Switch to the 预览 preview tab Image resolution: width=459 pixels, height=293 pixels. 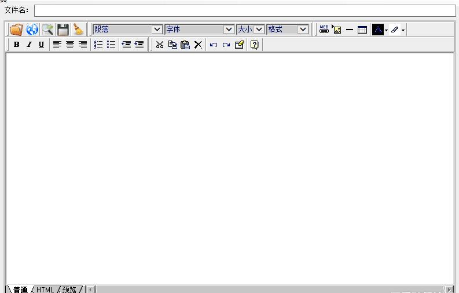(x=69, y=290)
